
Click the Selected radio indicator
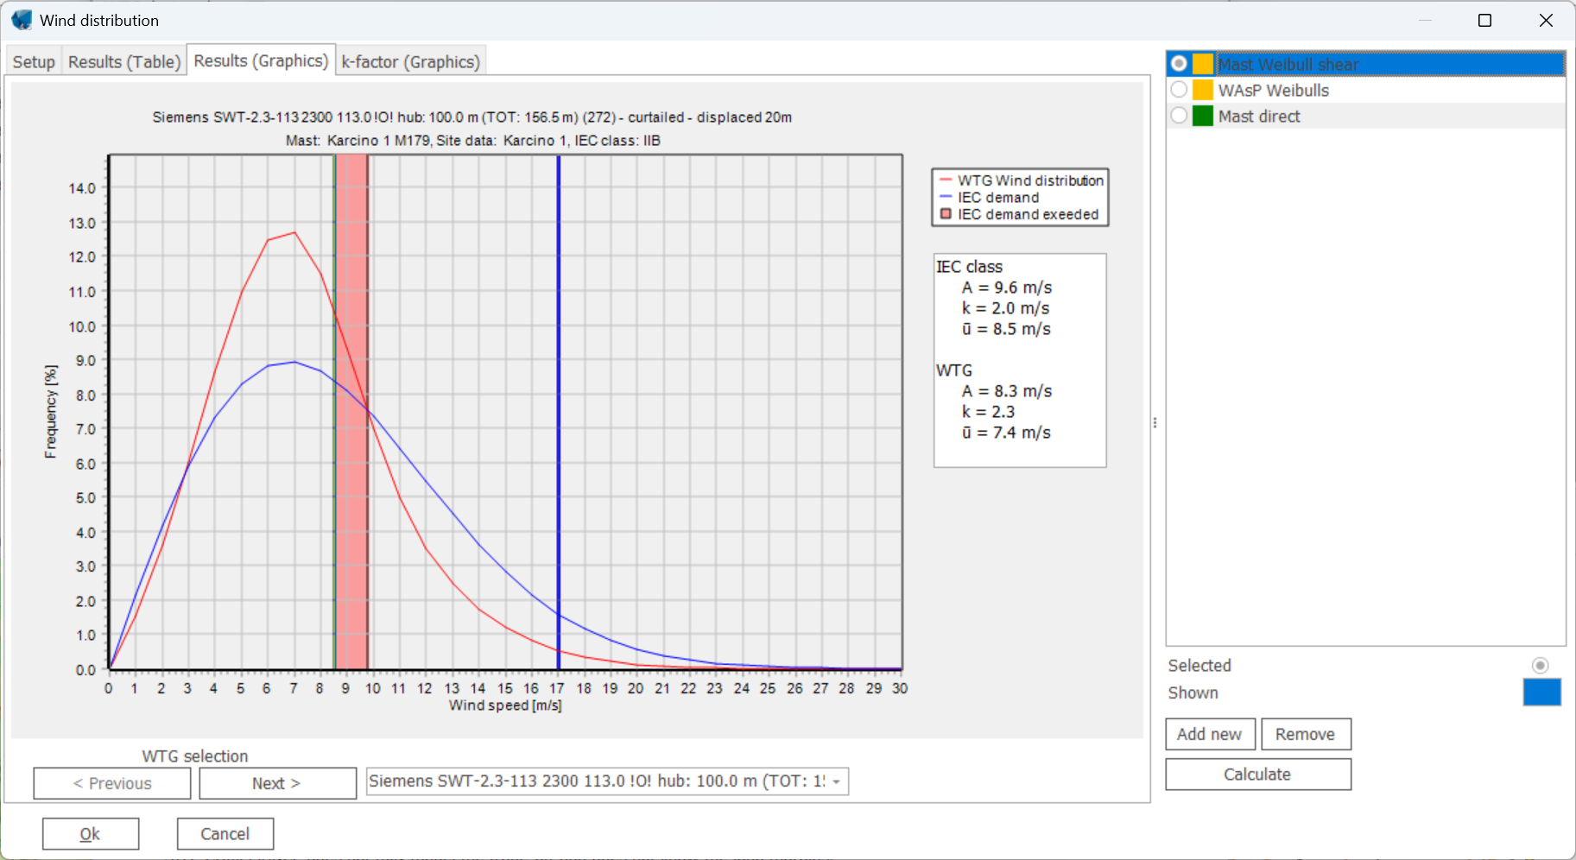[1540, 665]
